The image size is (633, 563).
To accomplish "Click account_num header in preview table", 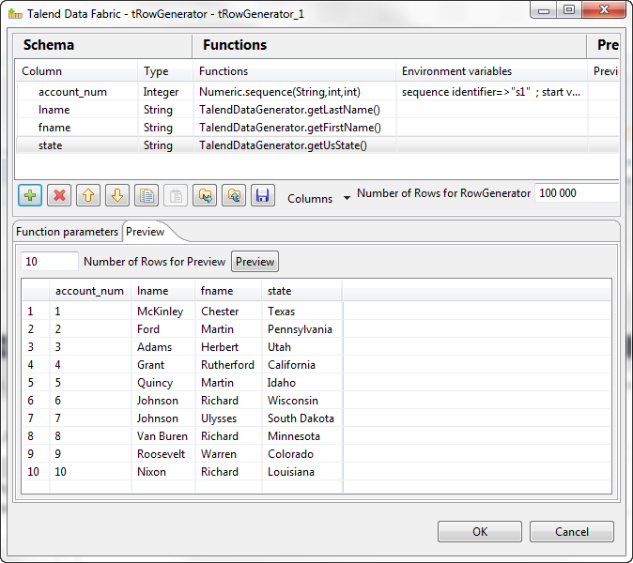I will tap(89, 291).
